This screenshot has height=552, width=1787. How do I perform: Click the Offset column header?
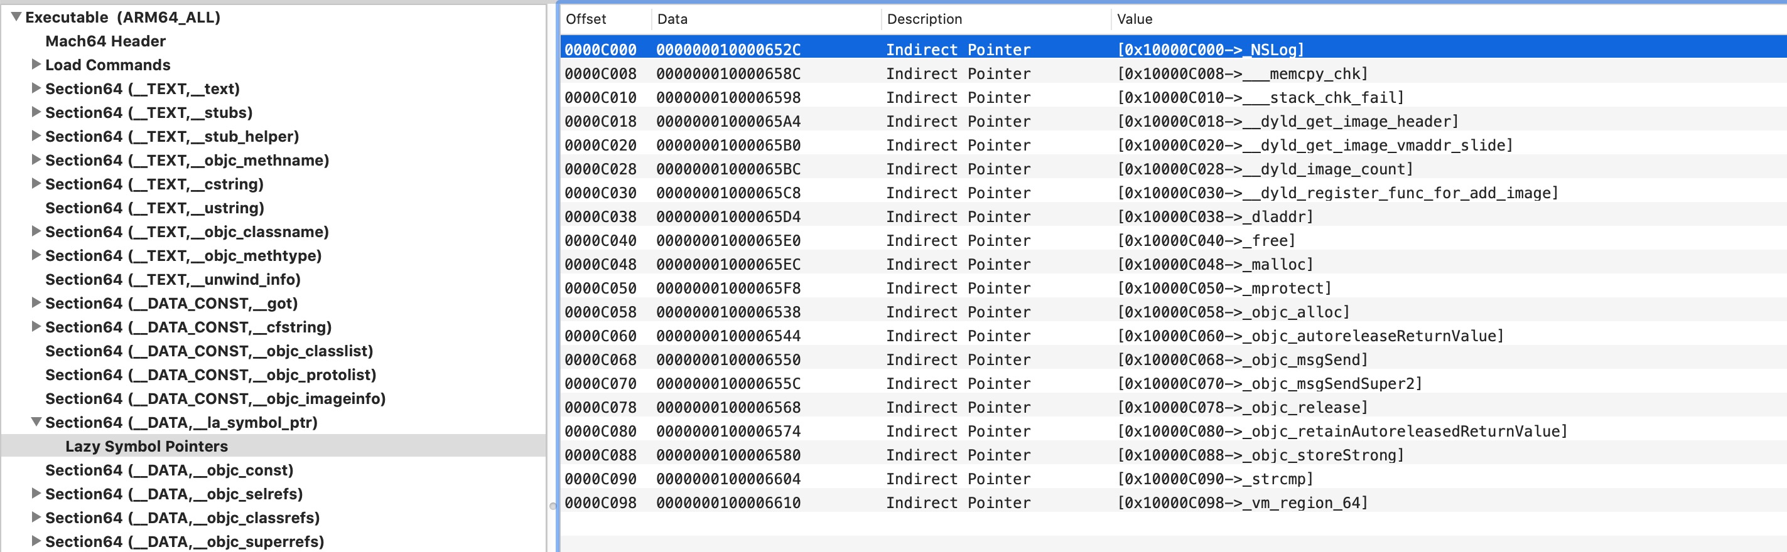click(x=585, y=19)
